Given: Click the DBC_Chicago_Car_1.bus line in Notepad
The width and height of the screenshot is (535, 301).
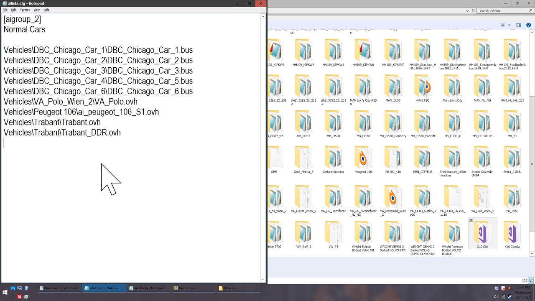Looking at the screenshot, I should coord(98,50).
